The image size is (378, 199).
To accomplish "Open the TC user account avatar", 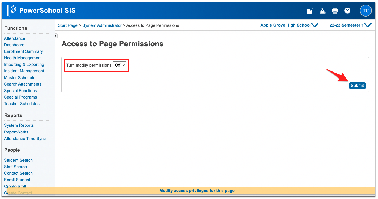I will tap(366, 11).
